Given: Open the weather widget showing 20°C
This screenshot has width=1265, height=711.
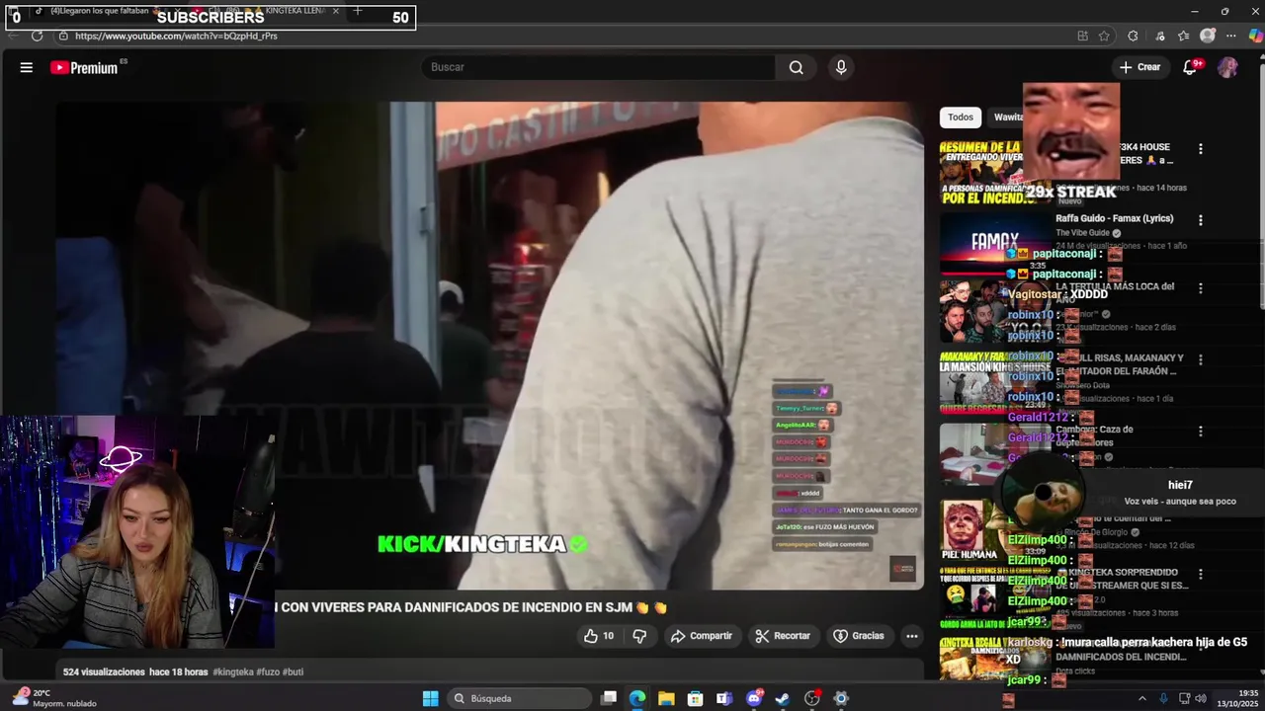Looking at the screenshot, I should click(x=54, y=698).
